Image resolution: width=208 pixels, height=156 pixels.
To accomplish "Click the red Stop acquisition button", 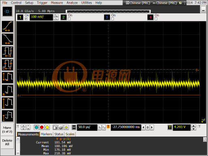I will [42, 127].
